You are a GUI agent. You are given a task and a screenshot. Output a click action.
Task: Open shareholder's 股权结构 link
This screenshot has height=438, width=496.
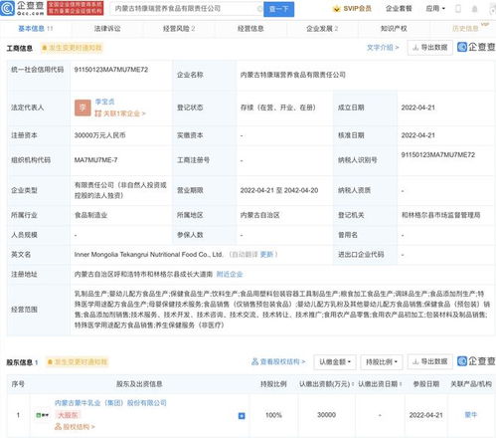[x=75, y=427]
